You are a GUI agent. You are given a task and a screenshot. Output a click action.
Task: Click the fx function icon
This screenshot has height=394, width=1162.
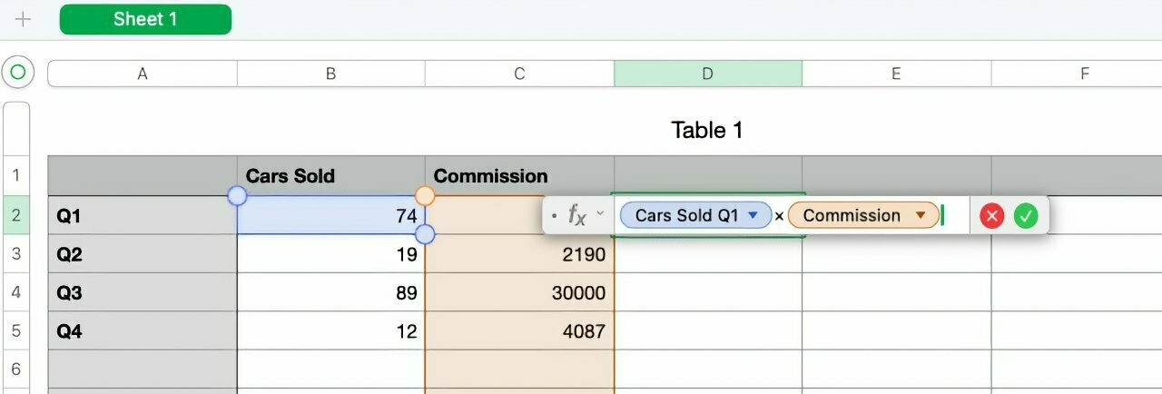(577, 215)
